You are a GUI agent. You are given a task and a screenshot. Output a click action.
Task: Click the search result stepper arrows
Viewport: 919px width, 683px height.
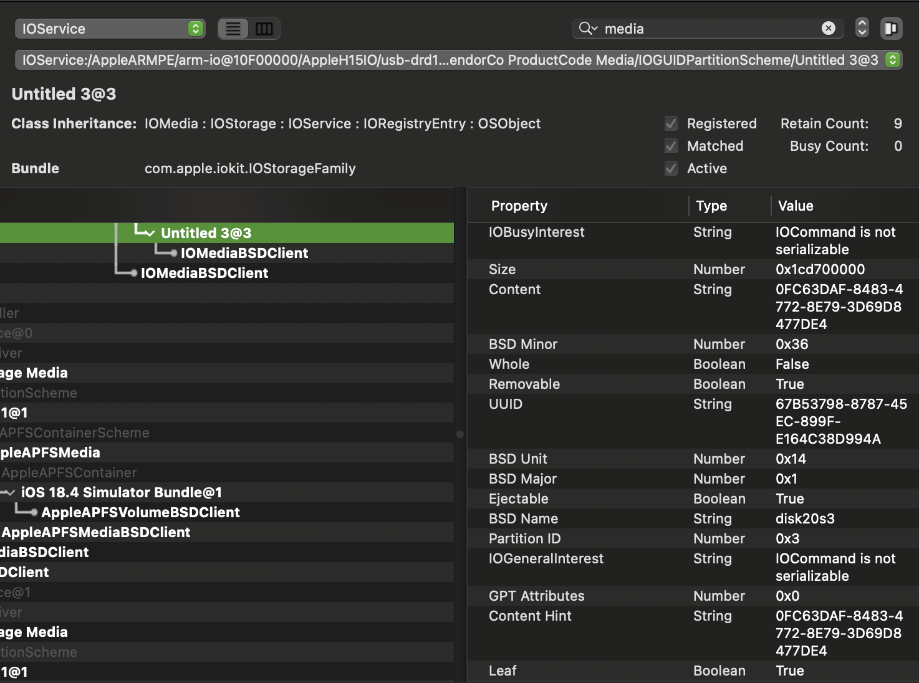(862, 28)
